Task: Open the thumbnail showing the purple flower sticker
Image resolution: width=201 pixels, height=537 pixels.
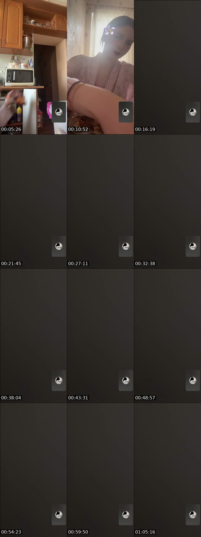Action: (x=100, y=67)
